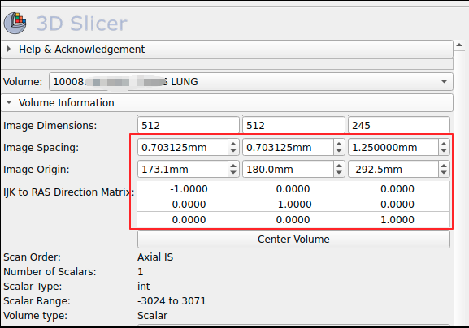Viewport: 469px width, 328px height.
Task: Click the 3D Slicer logo icon
Action: [x=15, y=23]
